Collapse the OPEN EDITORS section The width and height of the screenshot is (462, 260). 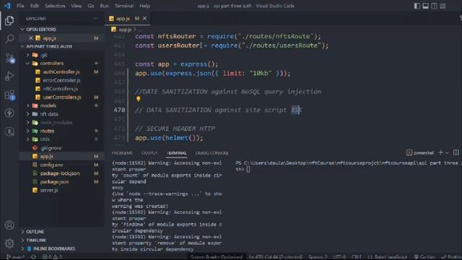(x=61, y=30)
